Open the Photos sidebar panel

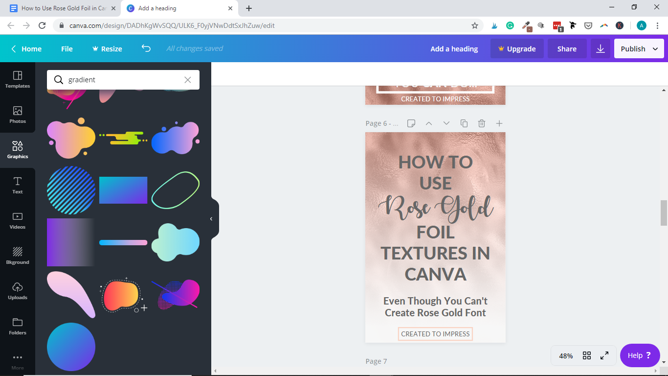[x=18, y=115]
